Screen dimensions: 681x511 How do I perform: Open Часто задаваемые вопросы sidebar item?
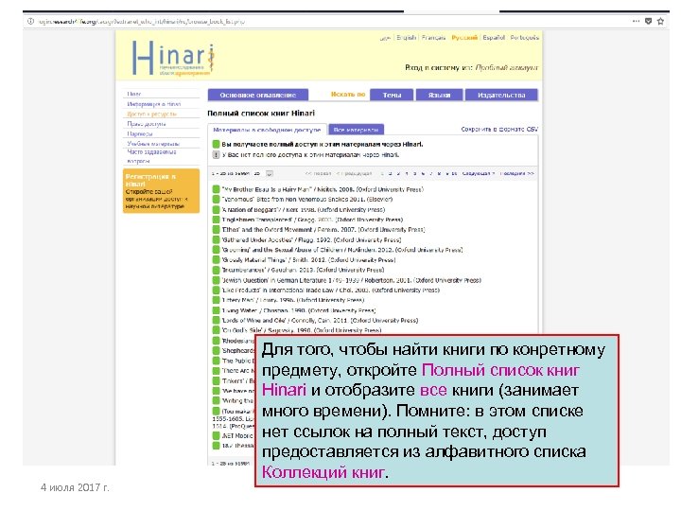(x=151, y=156)
